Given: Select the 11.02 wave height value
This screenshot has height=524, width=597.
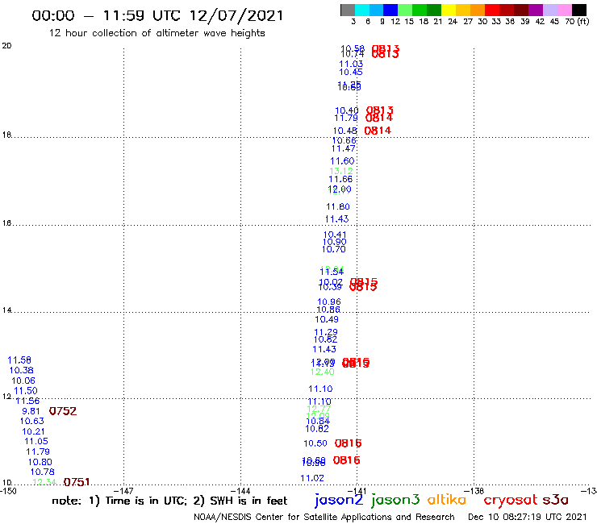Looking at the screenshot, I should click(x=312, y=478).
